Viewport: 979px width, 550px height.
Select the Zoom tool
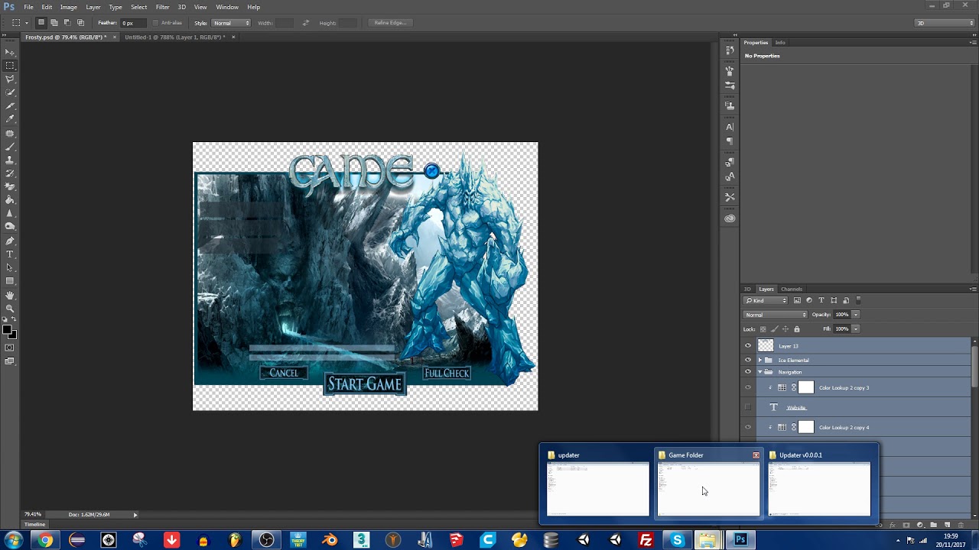[x=10, y=309]
